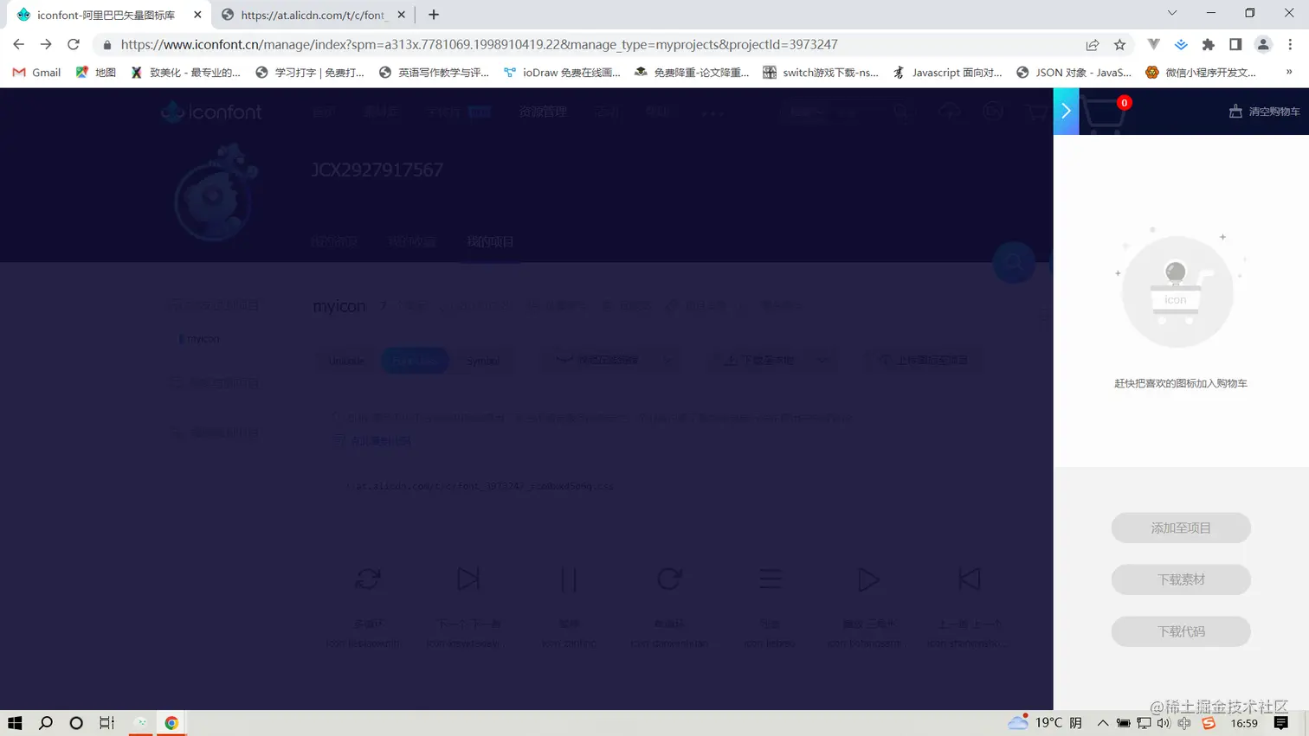Click the loop-play refresh arrows icon
Screen dimensions: 1309x736
tap(368, 579)
